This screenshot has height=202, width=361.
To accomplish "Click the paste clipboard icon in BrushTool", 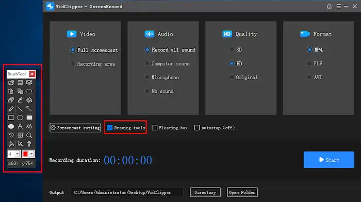I will tap(11, 91).
